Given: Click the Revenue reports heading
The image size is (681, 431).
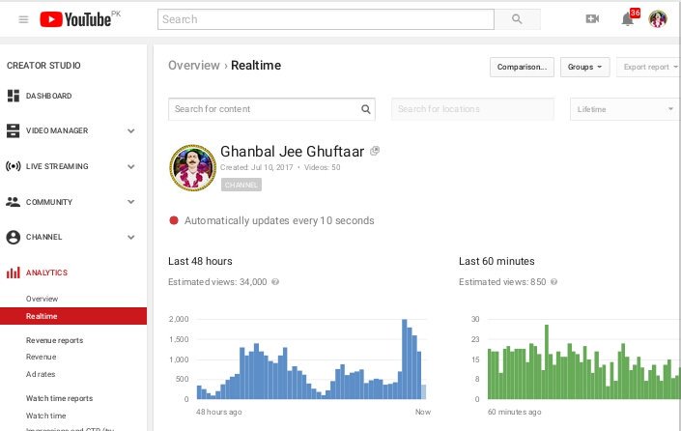Looking at the screenshot, I should tap(54, 340).
